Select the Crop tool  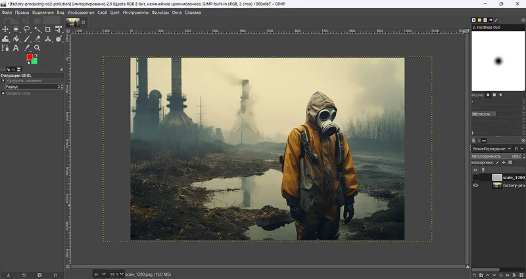tap(48, 30)
